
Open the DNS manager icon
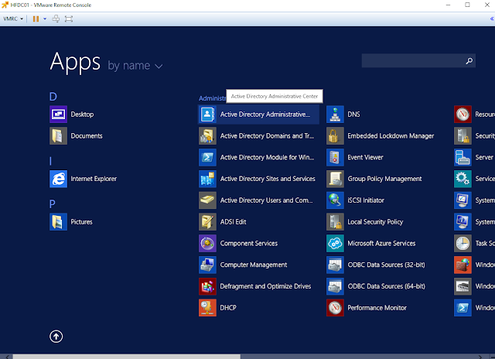click(335, 115)
